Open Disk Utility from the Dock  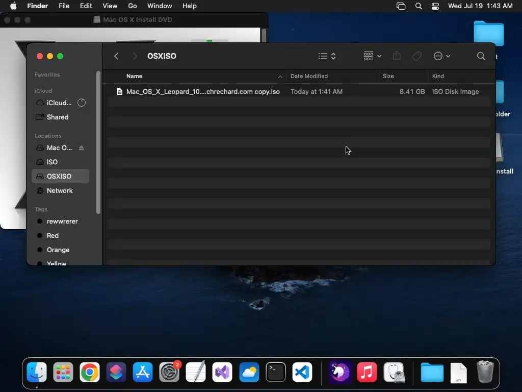point(394,372)
